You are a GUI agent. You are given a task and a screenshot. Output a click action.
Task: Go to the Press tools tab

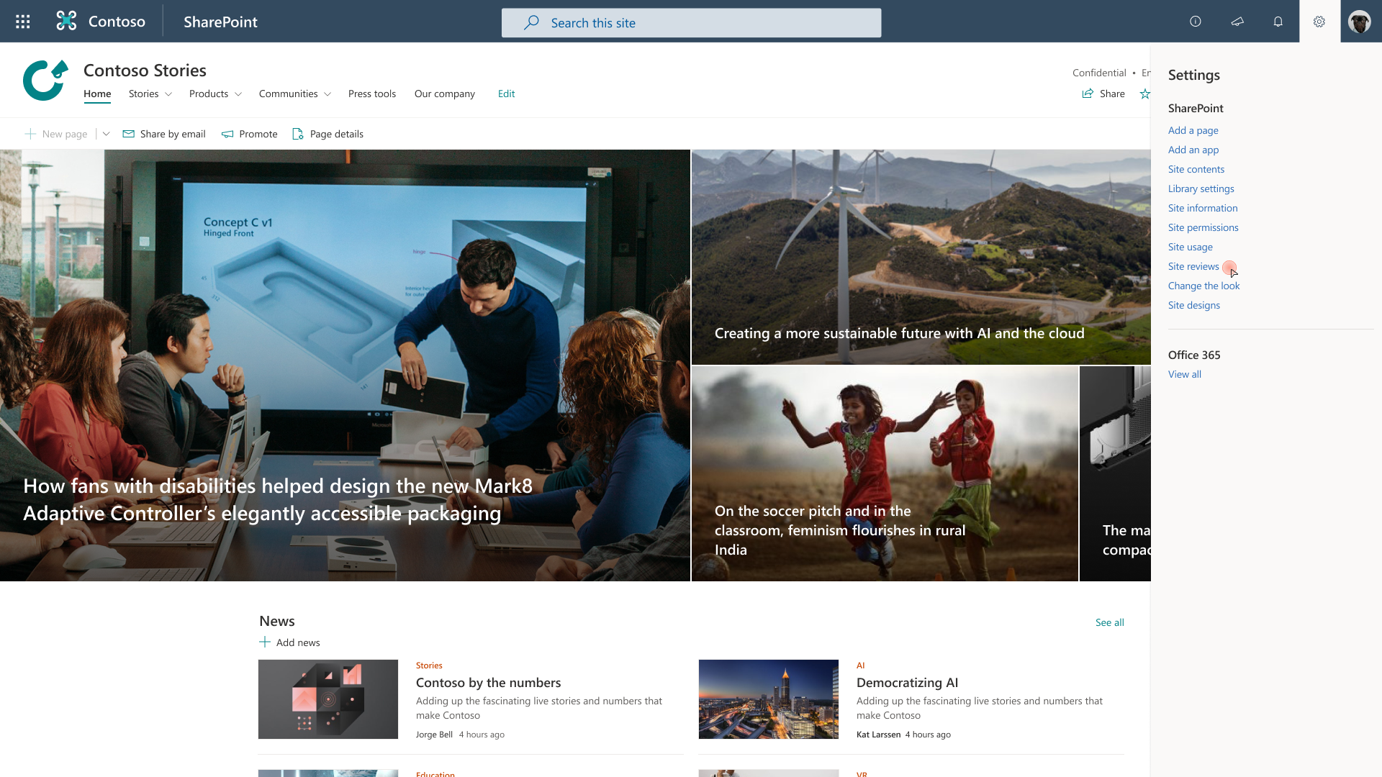point(371,94)
